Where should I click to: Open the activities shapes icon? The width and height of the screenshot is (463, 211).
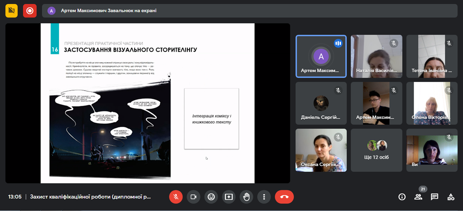point(450,197)
